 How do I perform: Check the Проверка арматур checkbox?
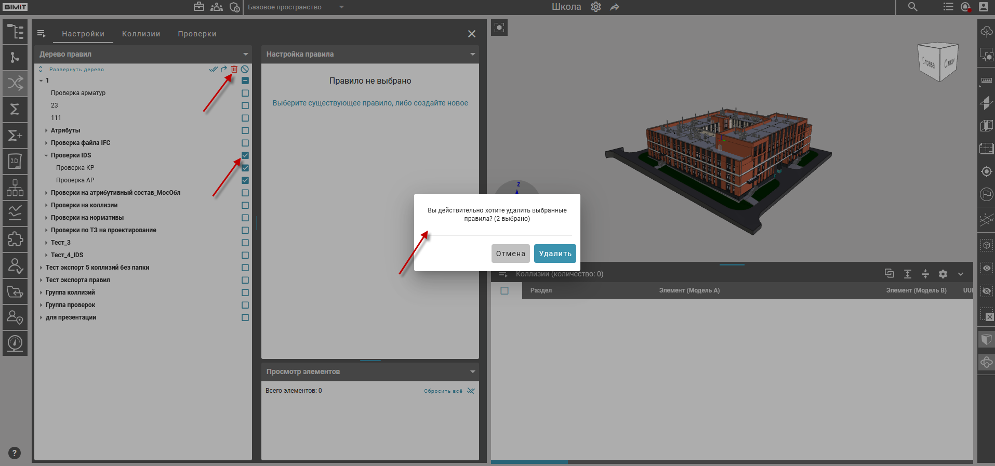pyautogui.click(x=245, y=93)
